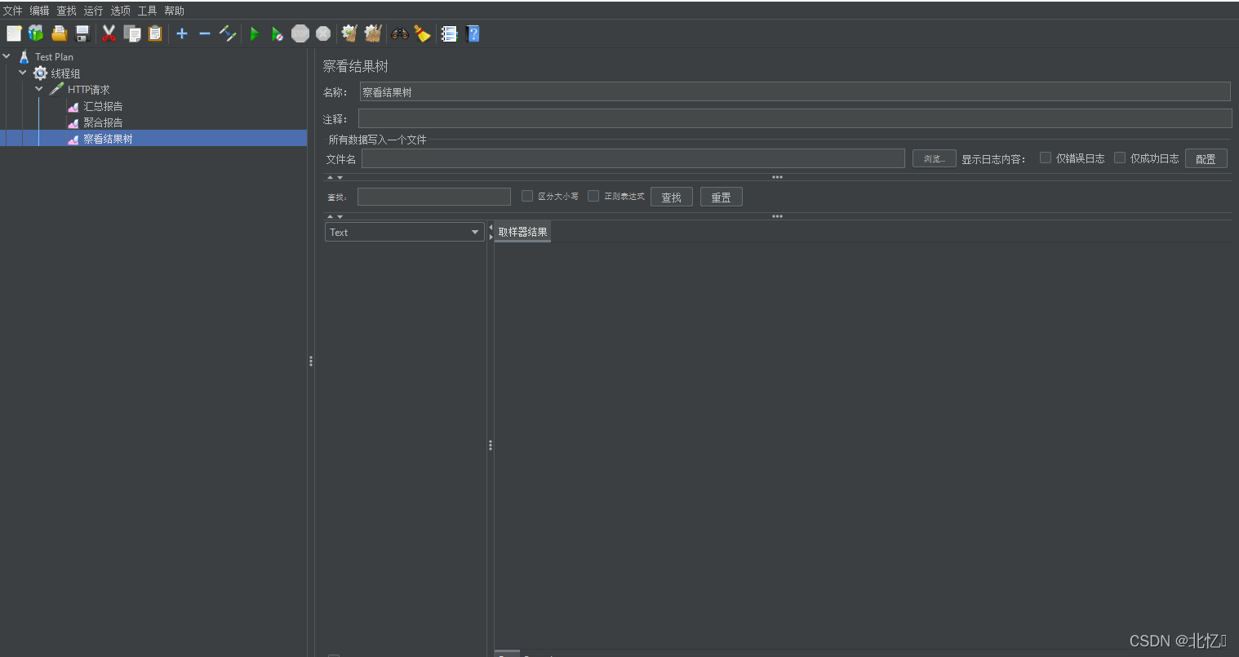
Task: Save the test plan with floppy icon
Action: pos(82,33)
